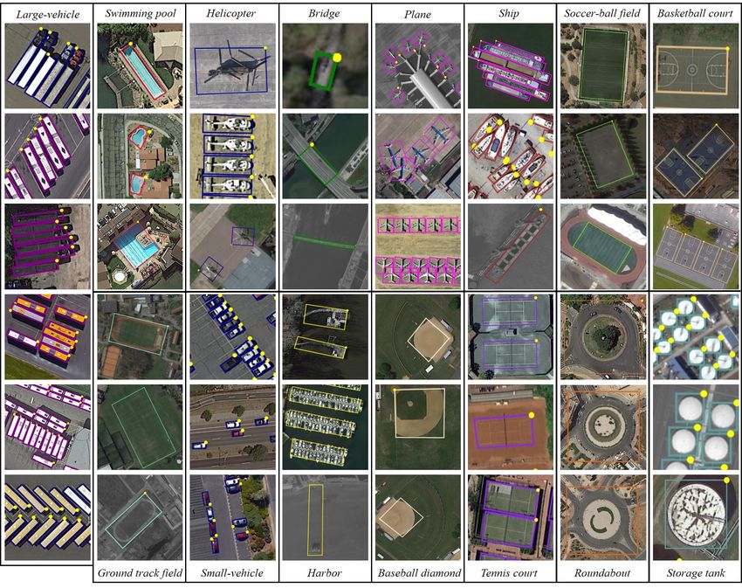Screen dimensions: 742x588
Task: Open the roundabout image with tree-filled center
Action: coord(603,336)
